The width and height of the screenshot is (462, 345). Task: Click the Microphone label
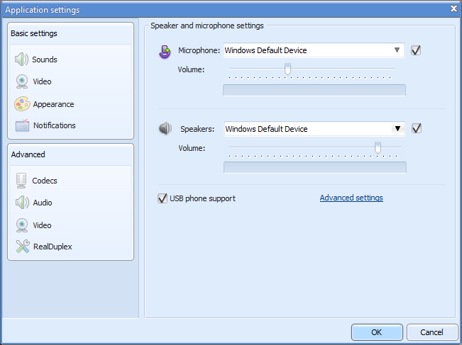(x=199, y=50)
